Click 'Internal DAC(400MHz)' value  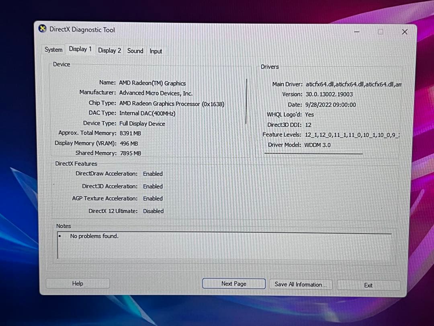point(147,113)
